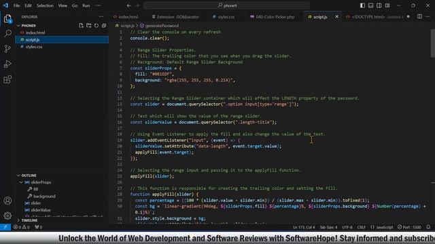Open the notifications bell
This screenshot has width=435, height=244.
tap(428, 227)
